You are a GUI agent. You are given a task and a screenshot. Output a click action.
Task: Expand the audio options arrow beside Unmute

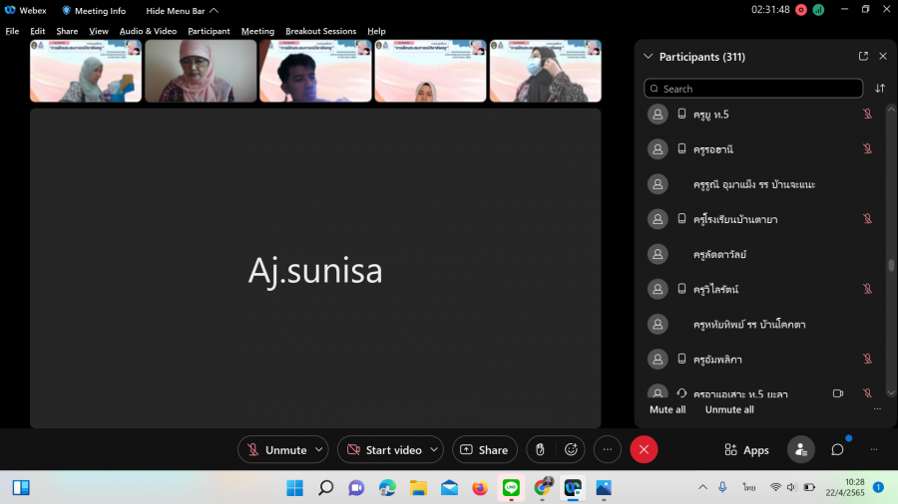[x=319, y=450]
